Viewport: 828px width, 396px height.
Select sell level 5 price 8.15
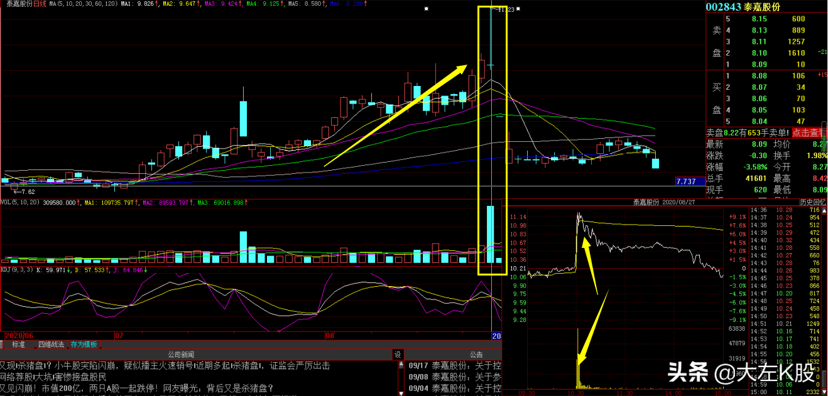tap(760, 19)
